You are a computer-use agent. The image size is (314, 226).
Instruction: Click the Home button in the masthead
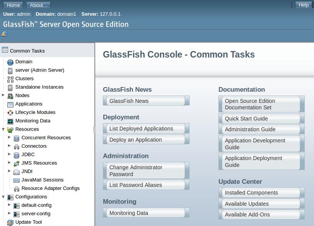[x=13, y=5]
